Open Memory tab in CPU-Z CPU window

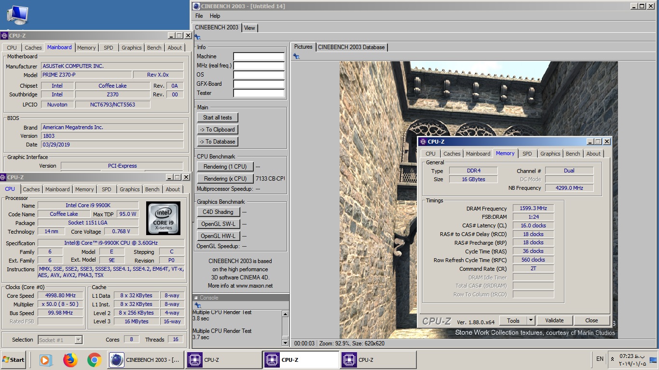(x=84, y=189)
